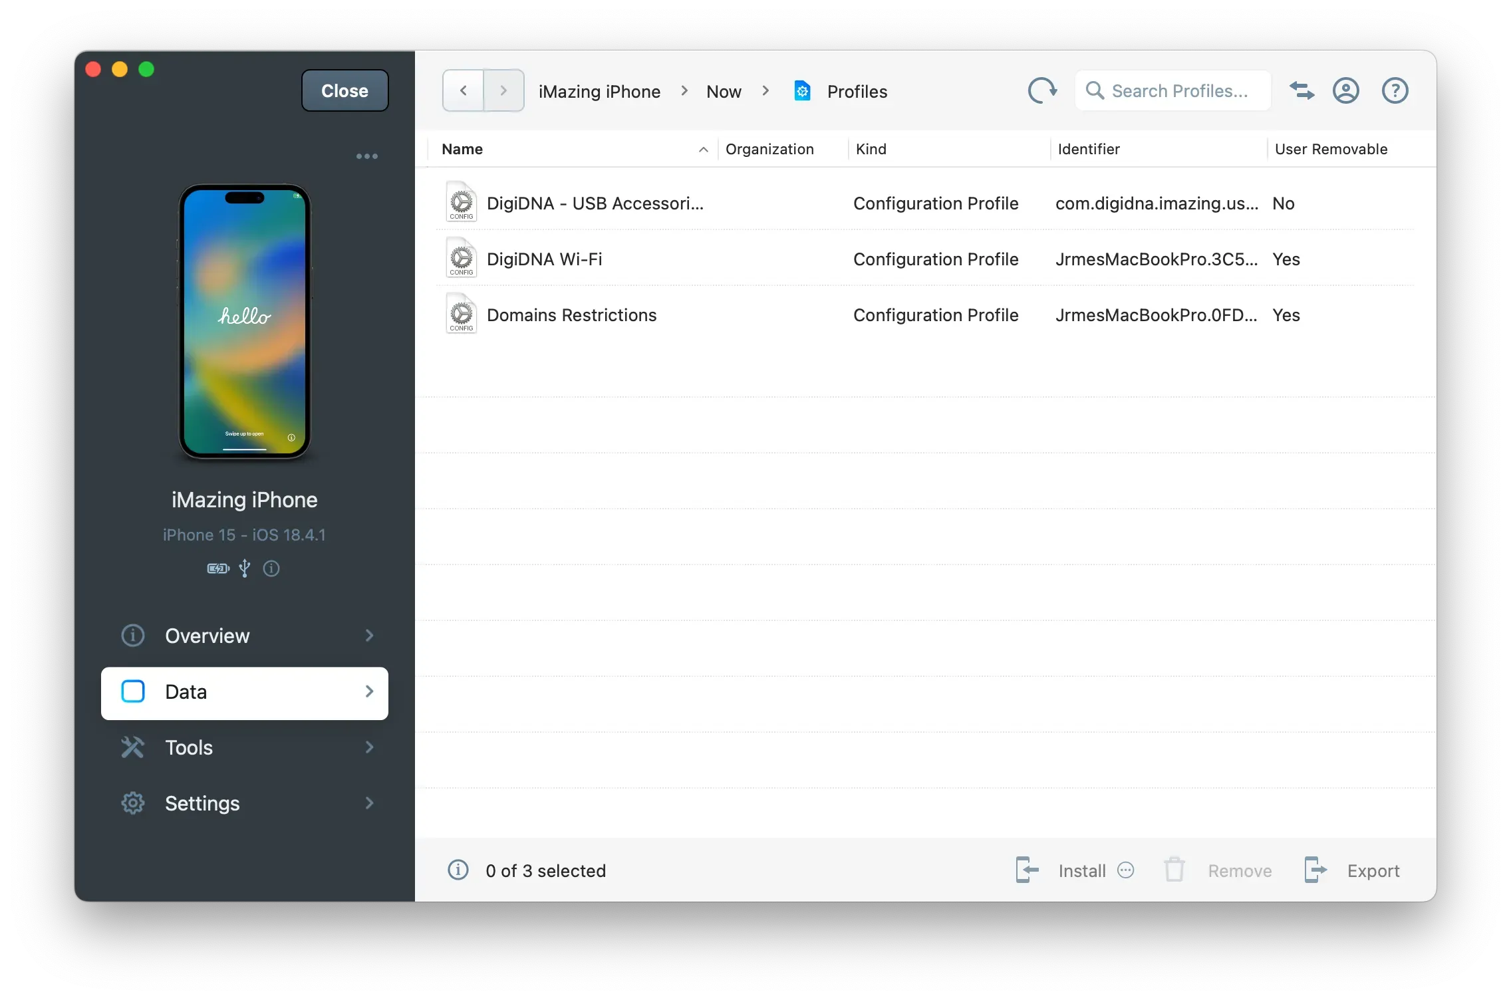Toggle the Name column sort order

pos(702,149)
